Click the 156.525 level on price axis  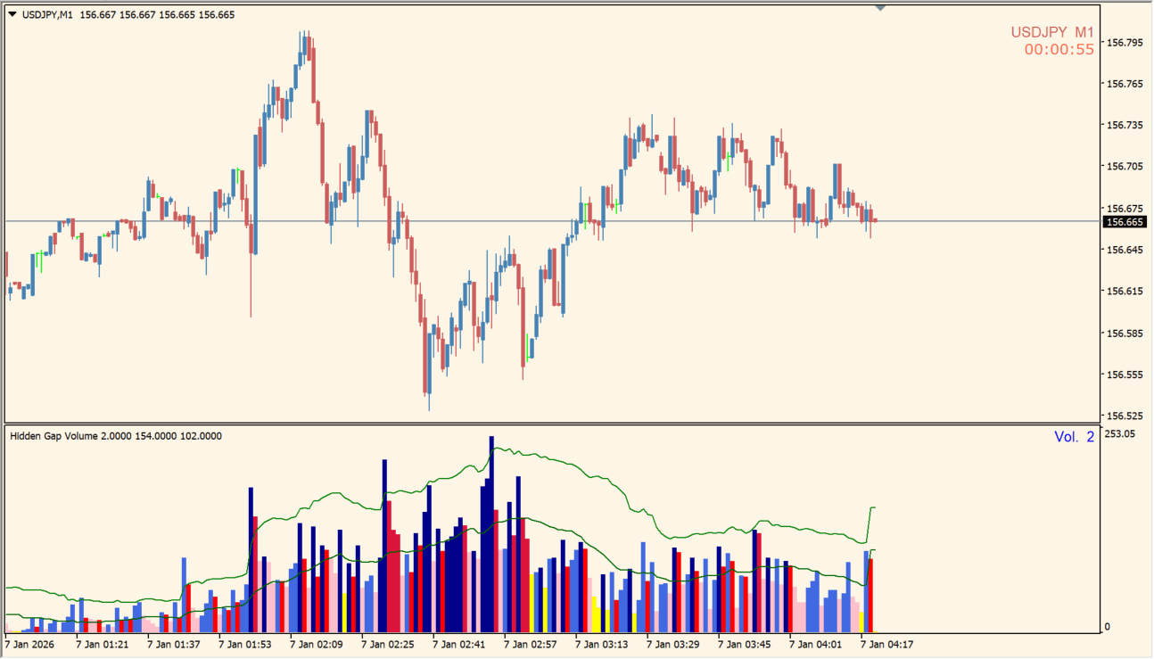click(1124, 416)
